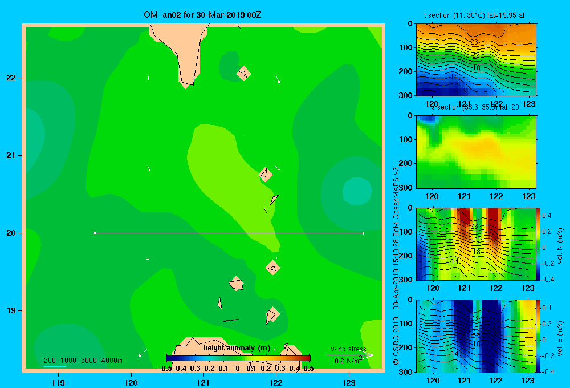This screenshot has width=570, height=388.
Task: Click the 'vel. N (m/s)' color bar
Action: pyautogui.click(x=539, y=244)
